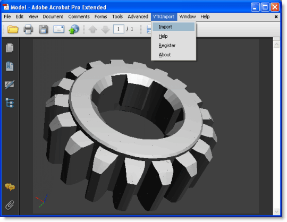Choose Help in VTKImport dropdown
Screen dimensions: 287x222
(x=173, y=36)
